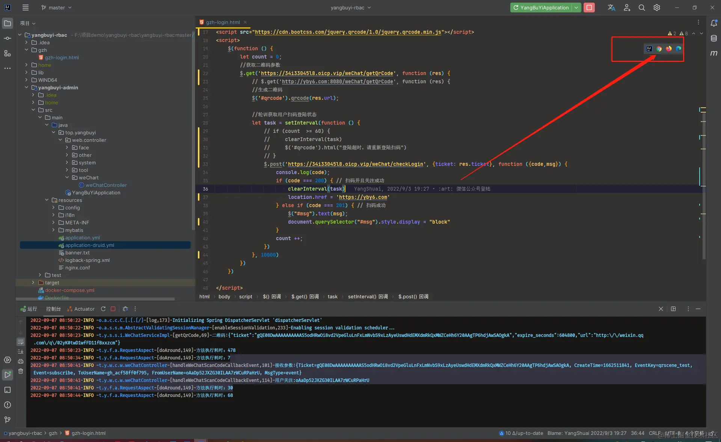Rerun the application in Run panel
Viewport: 721px width, 442px height.
coord(103,309)
